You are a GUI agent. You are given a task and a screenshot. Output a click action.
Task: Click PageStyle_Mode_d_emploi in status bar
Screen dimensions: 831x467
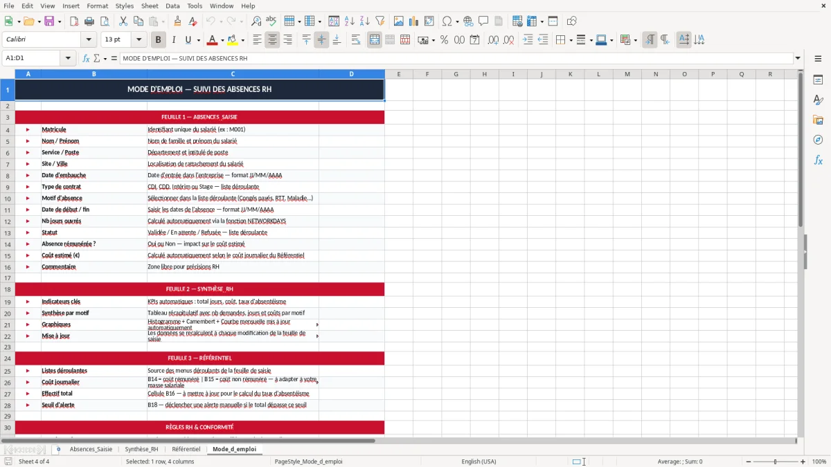309,461
